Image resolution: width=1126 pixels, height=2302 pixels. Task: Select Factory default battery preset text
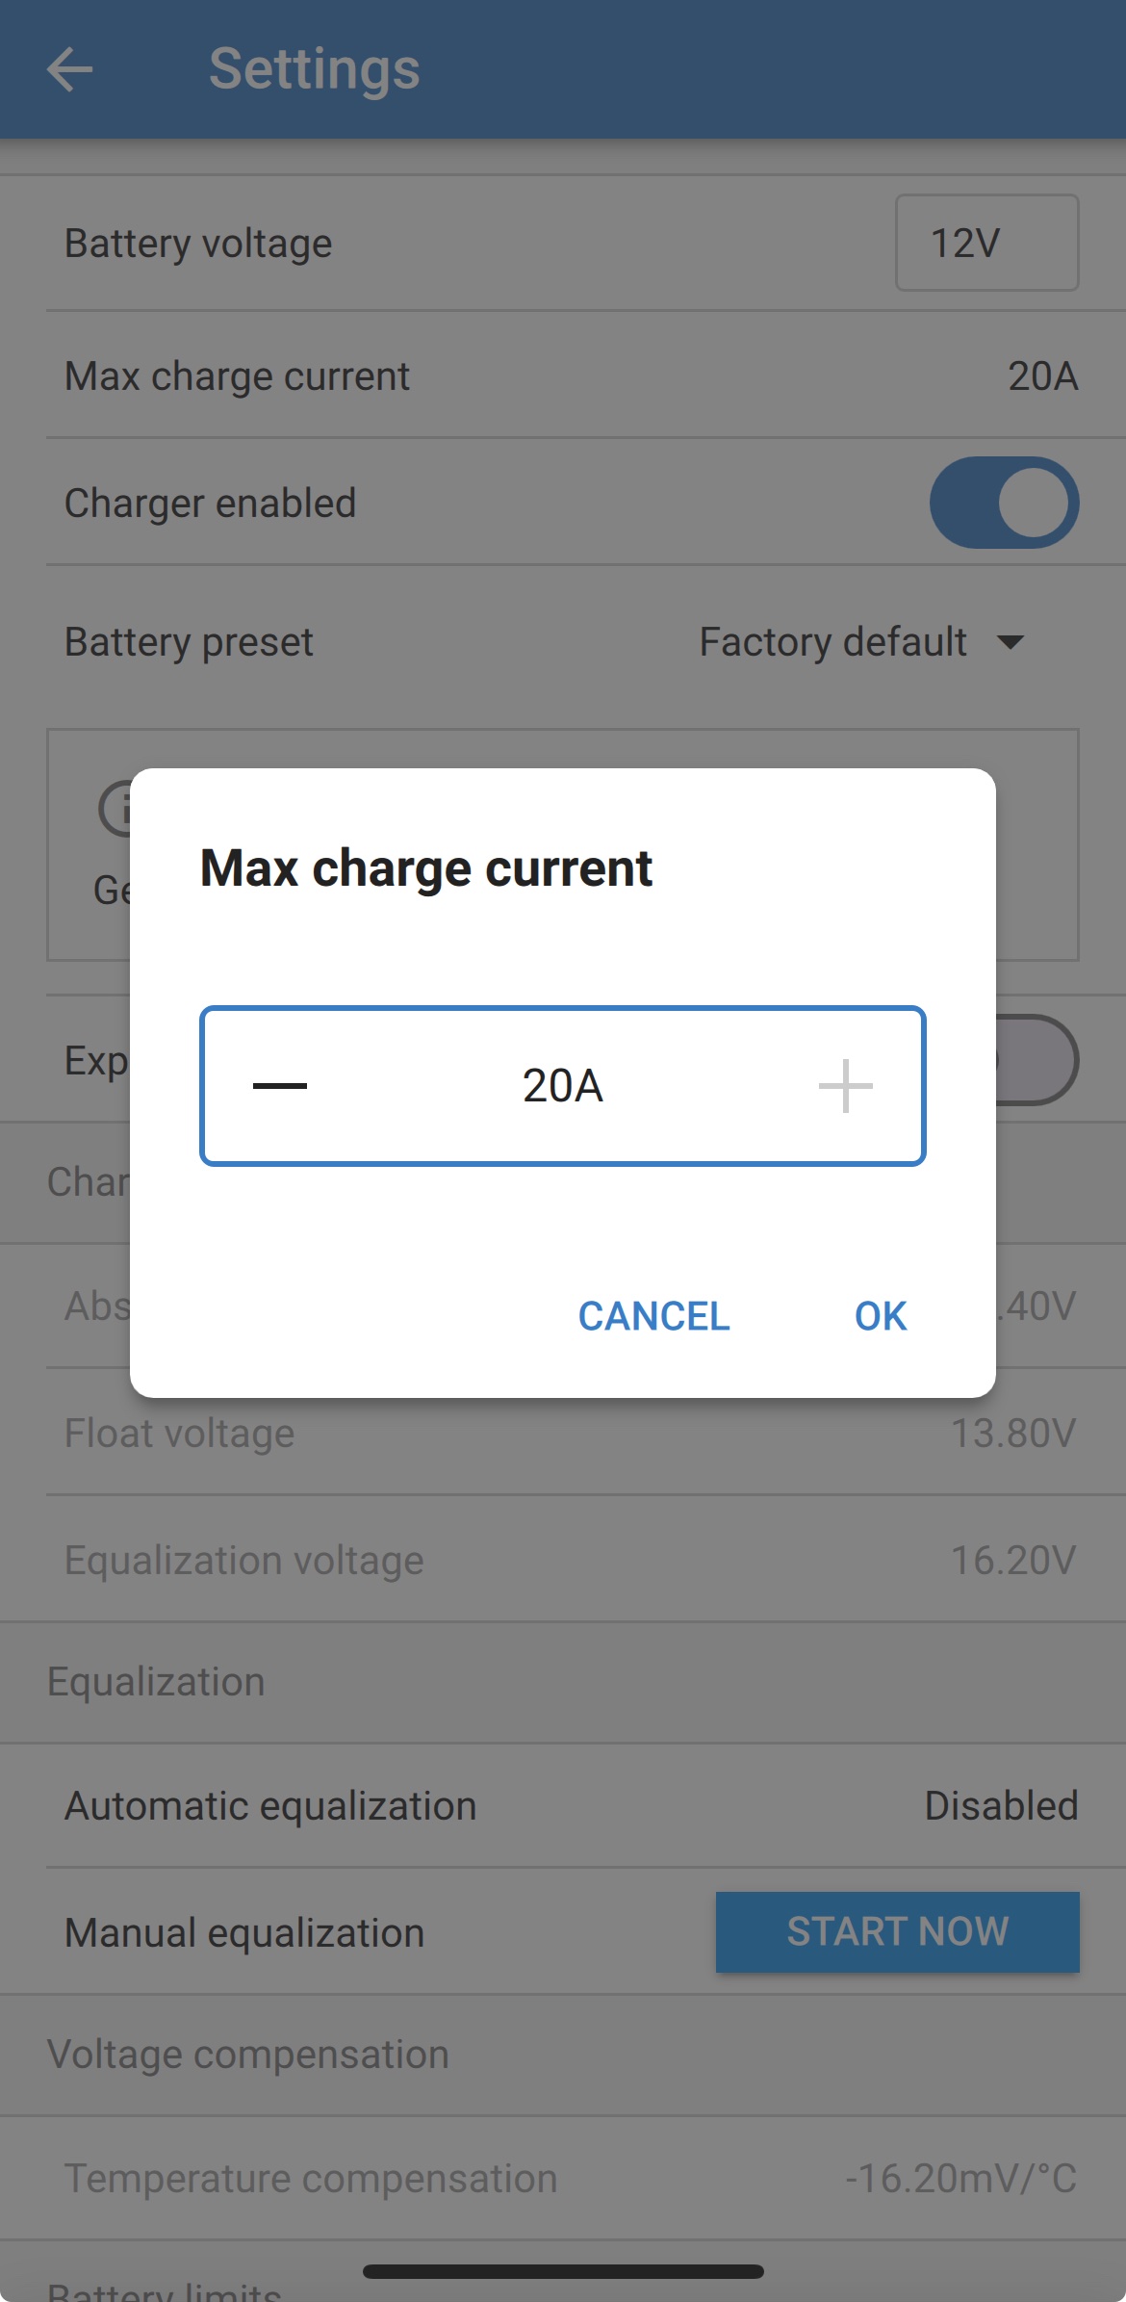832,642
